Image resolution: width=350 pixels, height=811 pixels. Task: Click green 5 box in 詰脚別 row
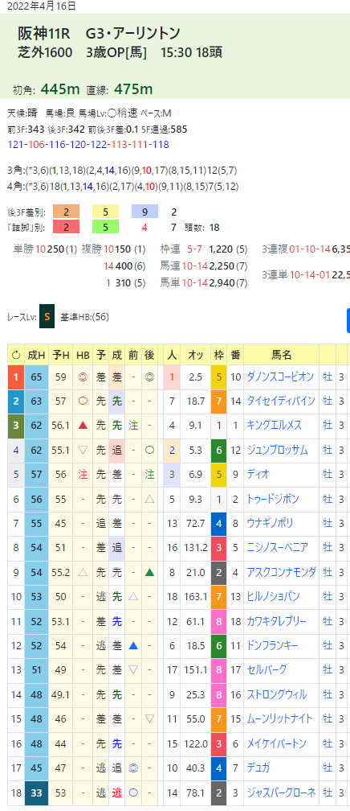coord(105,227)
